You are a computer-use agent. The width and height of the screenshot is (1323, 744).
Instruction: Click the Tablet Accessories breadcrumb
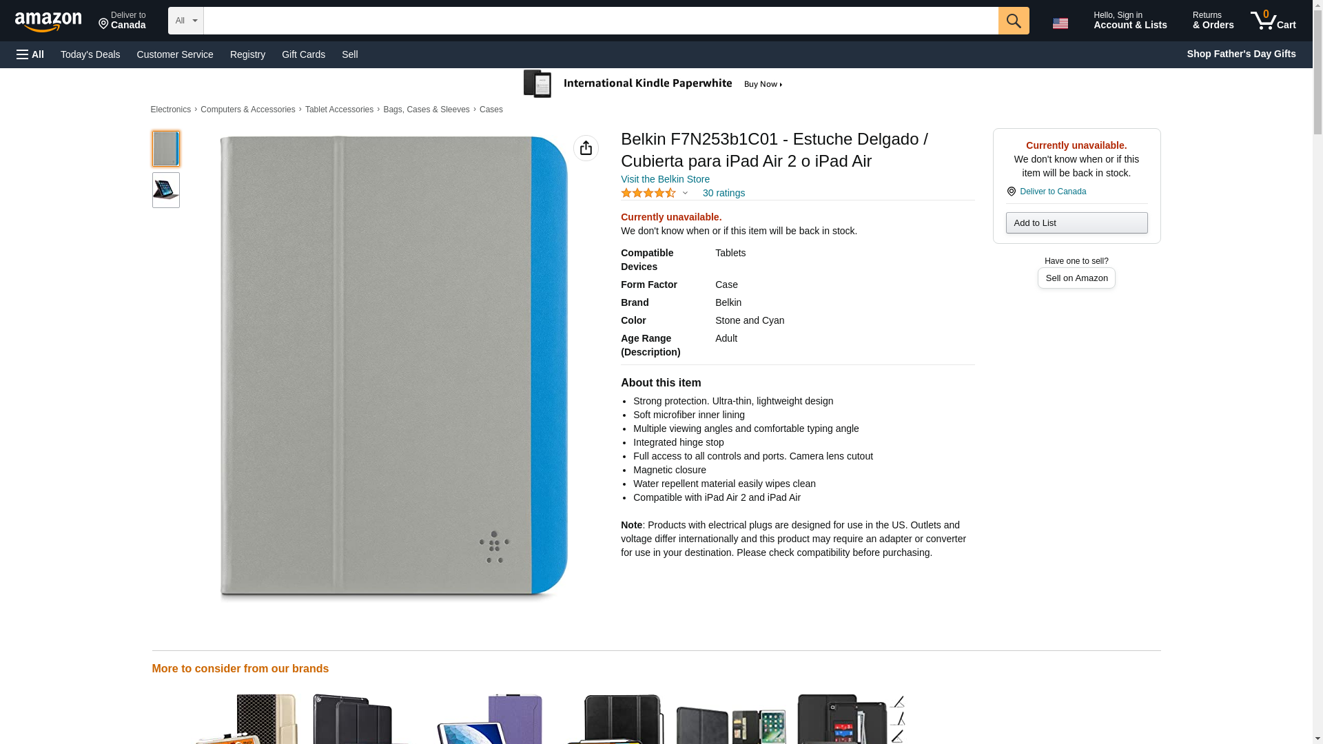click(x=339, y=110)
